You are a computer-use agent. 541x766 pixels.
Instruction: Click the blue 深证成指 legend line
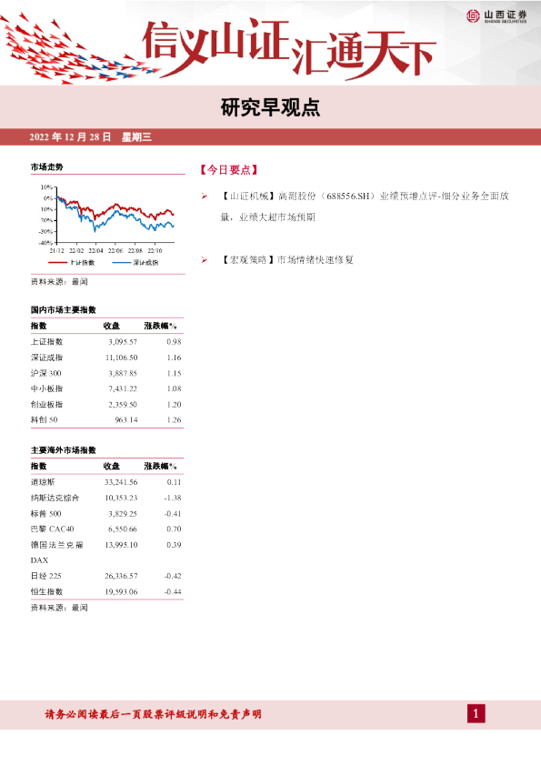coord(121,262)
